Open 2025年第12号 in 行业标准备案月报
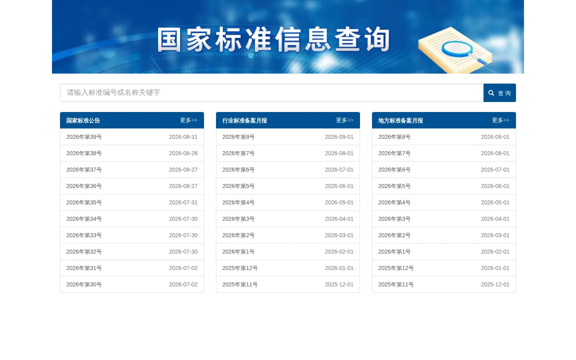This screenshot has height=360, width=576. tap(240, 268)
